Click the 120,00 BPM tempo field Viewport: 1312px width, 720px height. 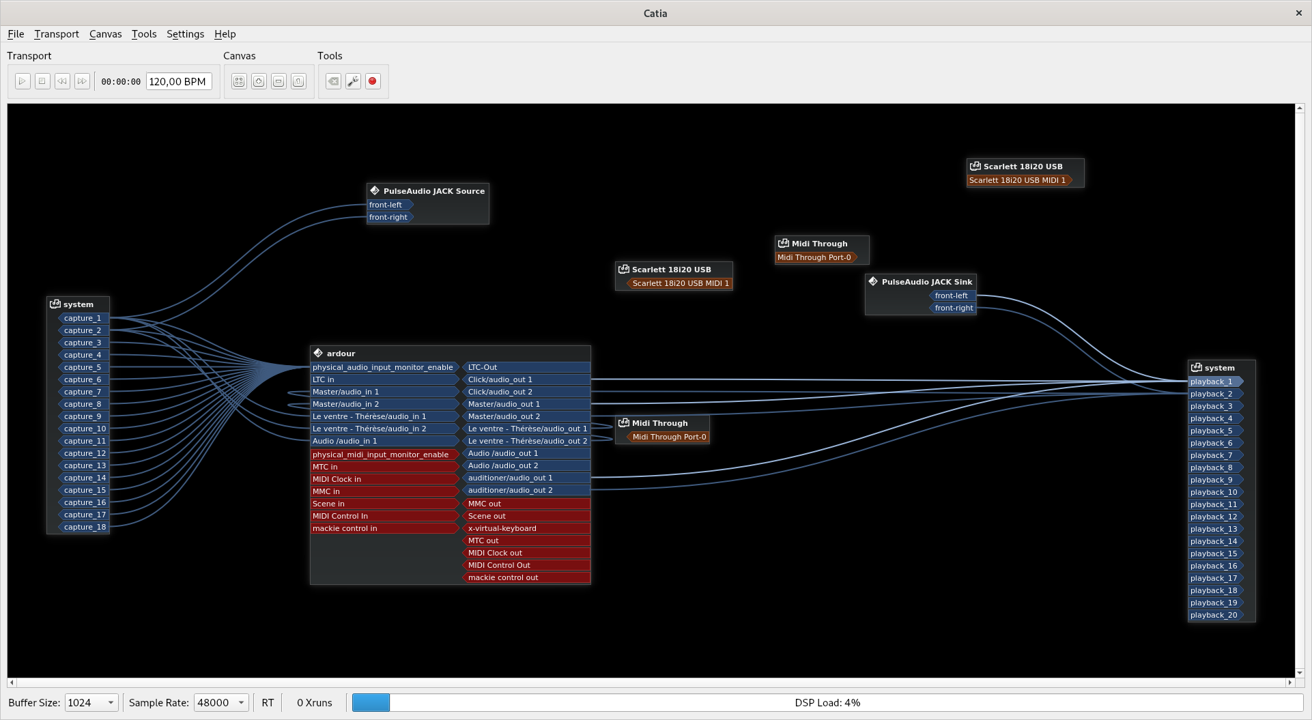(x=179, y=81)
